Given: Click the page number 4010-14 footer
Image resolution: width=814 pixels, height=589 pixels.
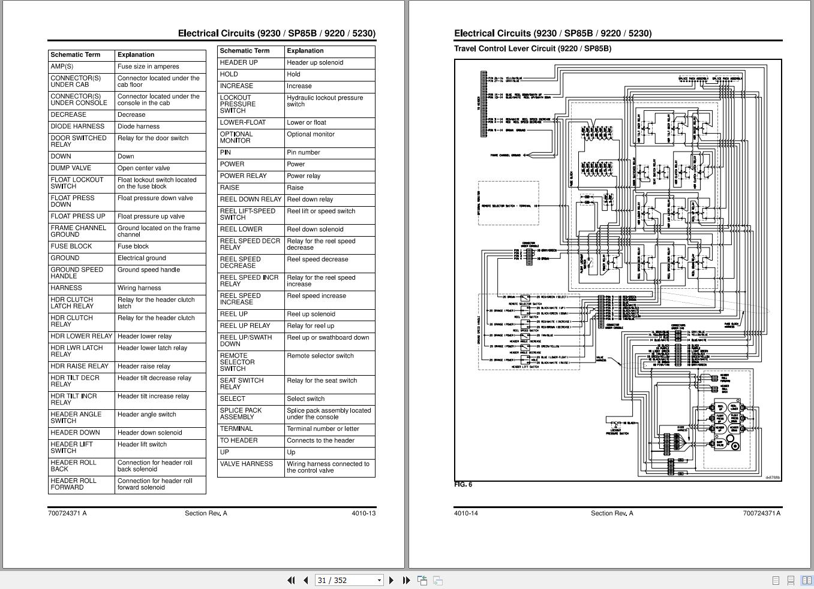Looking at the screenshot, I should [x=466, y=513].
